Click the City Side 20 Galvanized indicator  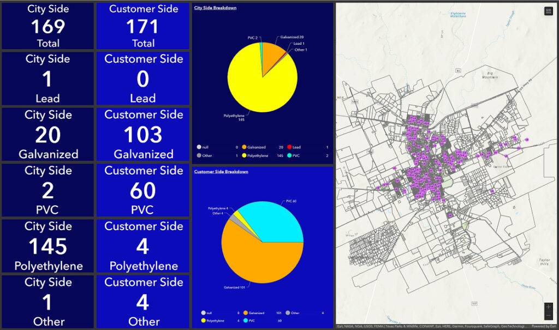tap(48, 135)
